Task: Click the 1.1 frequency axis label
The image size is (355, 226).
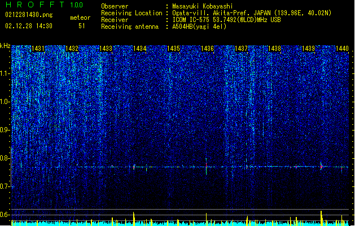Action: [5, 73]
